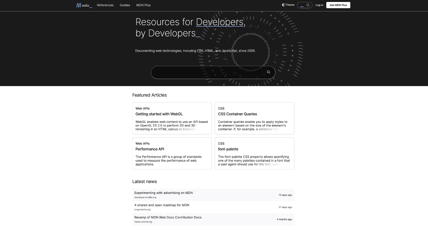The image size is (428, 230).
Task: Focus the small header search box
Action: pyautogui.click(x=305, y=5)
